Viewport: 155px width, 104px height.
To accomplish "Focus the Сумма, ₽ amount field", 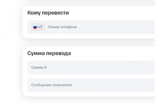I will coord(102,68).
